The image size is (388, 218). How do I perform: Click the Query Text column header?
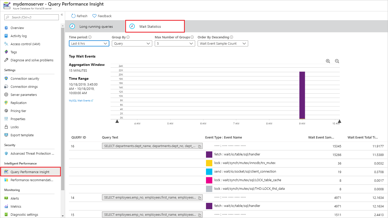tap(110, 138)
